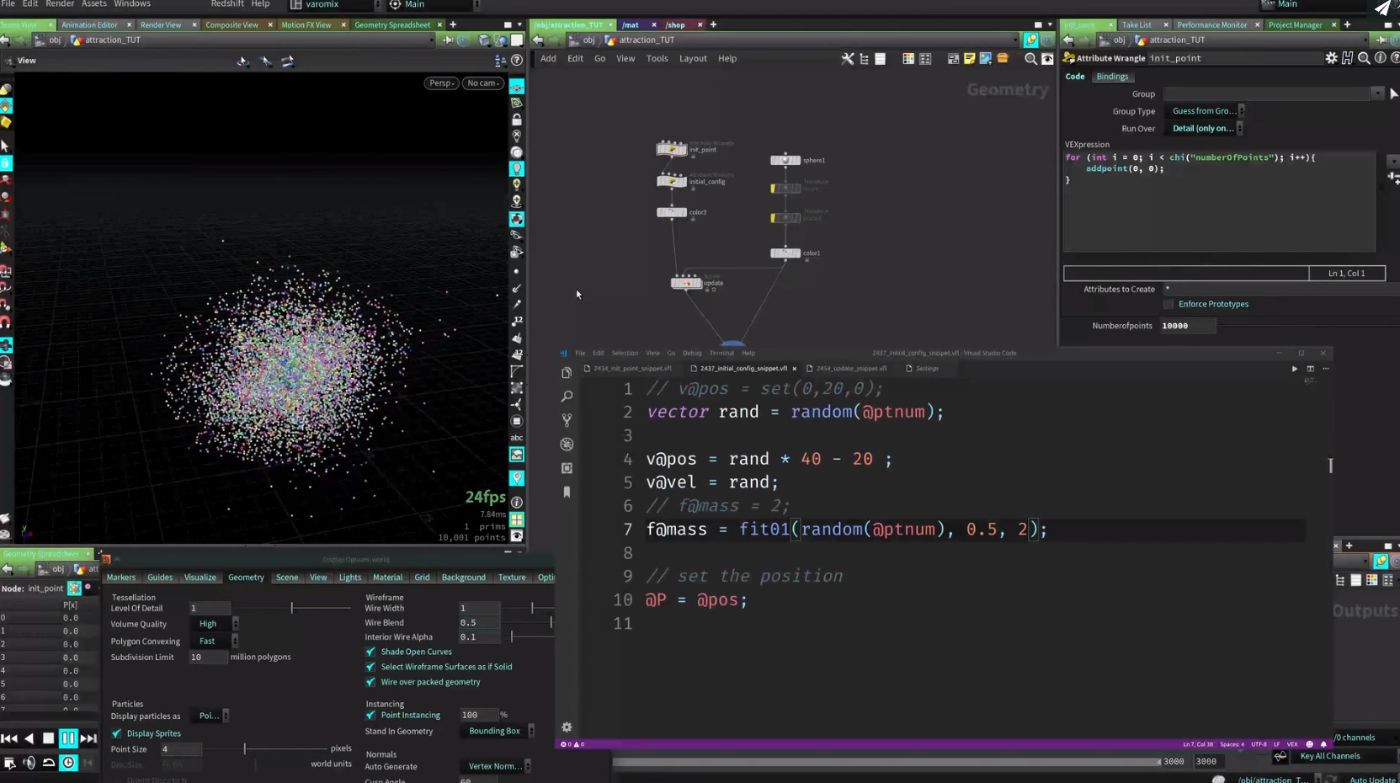Click the sticky note icon in network toolbar
Screen dimensions: 1400x783
pyautogui.click(x=970, y=59)
